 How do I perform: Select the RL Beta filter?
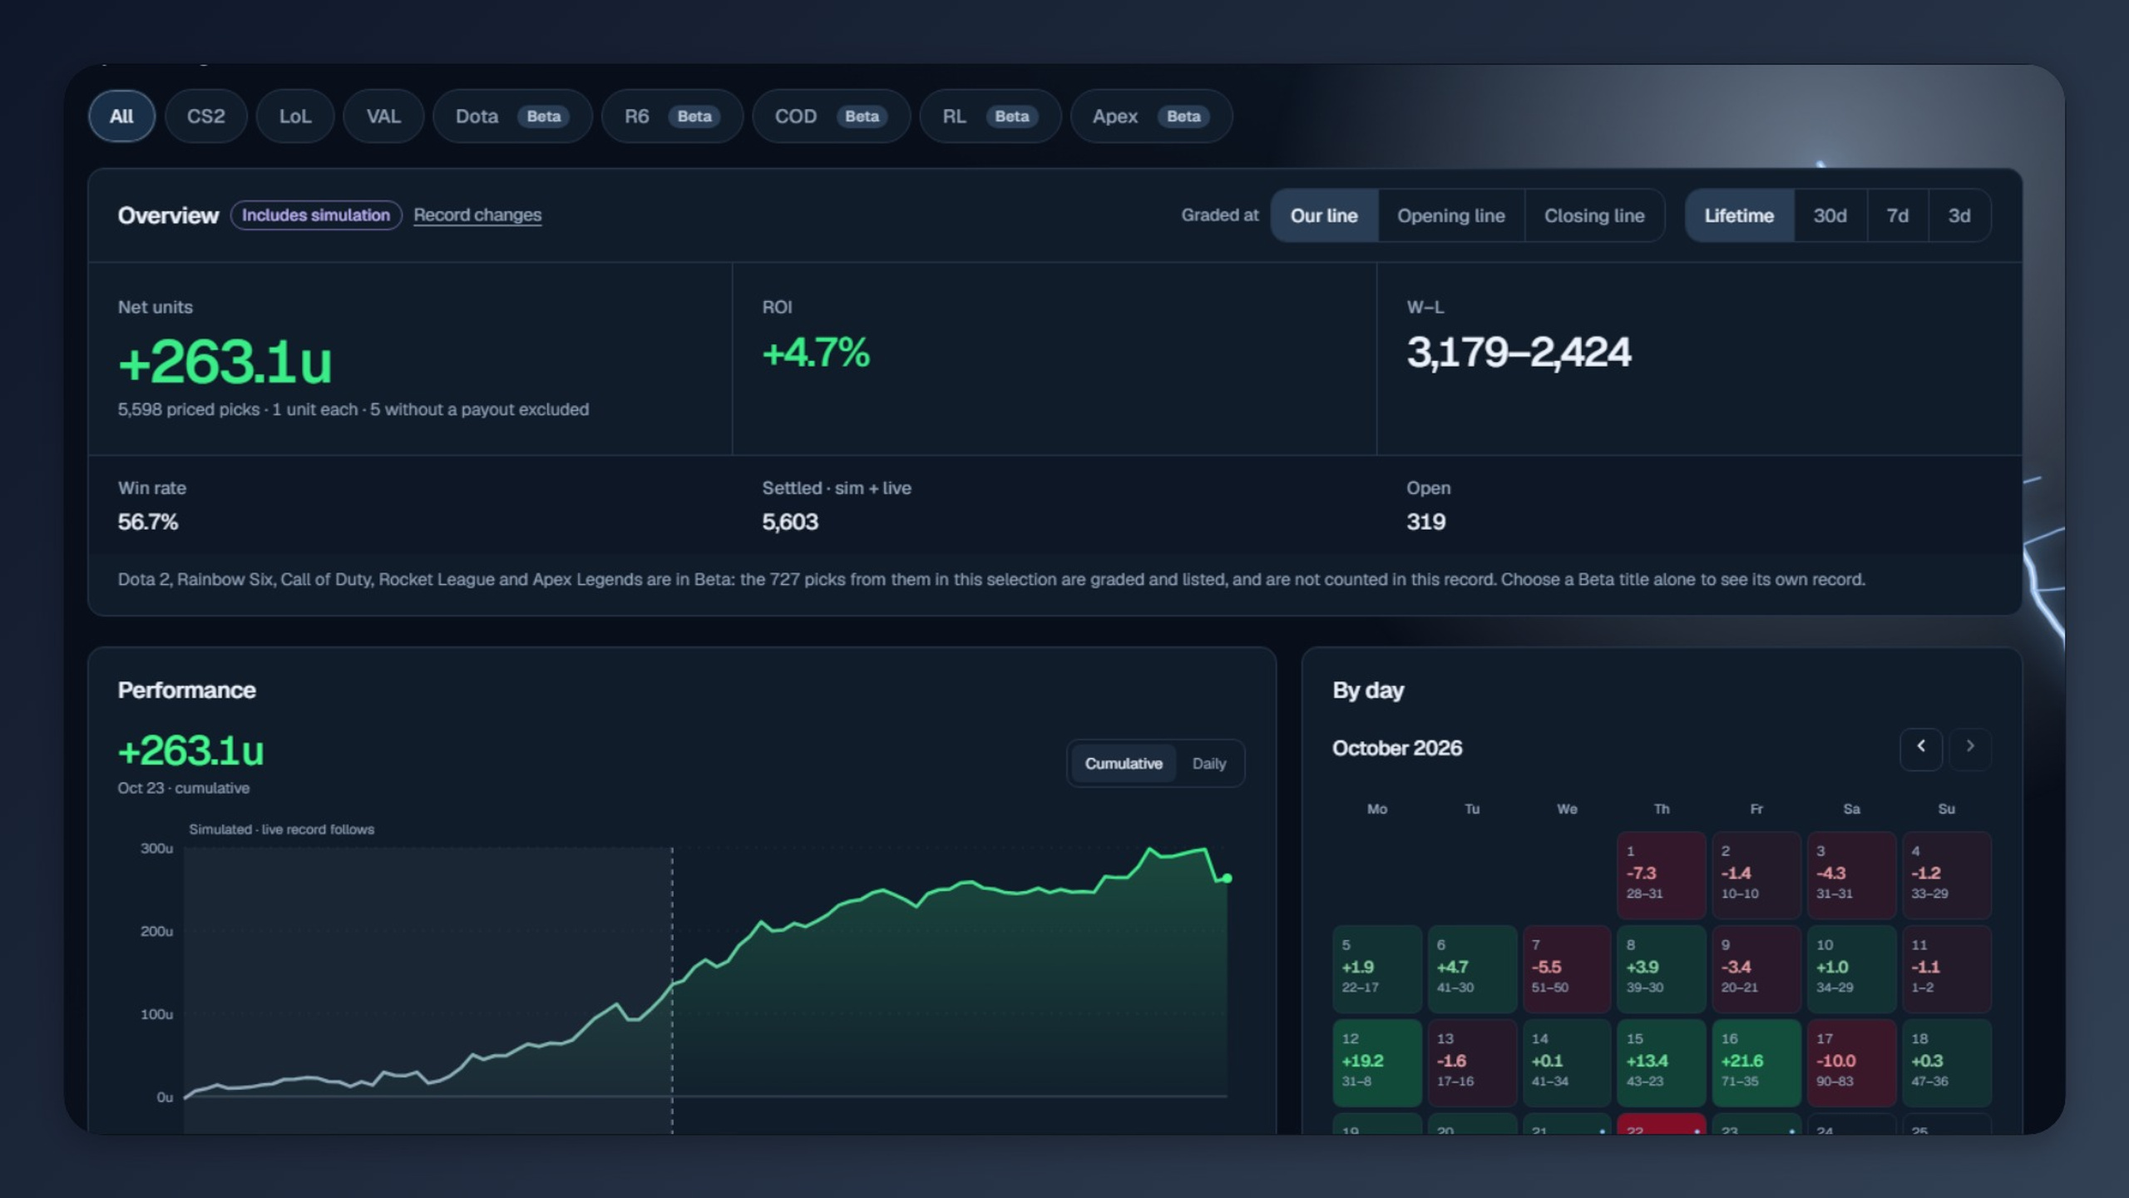[x=990, y=116]
